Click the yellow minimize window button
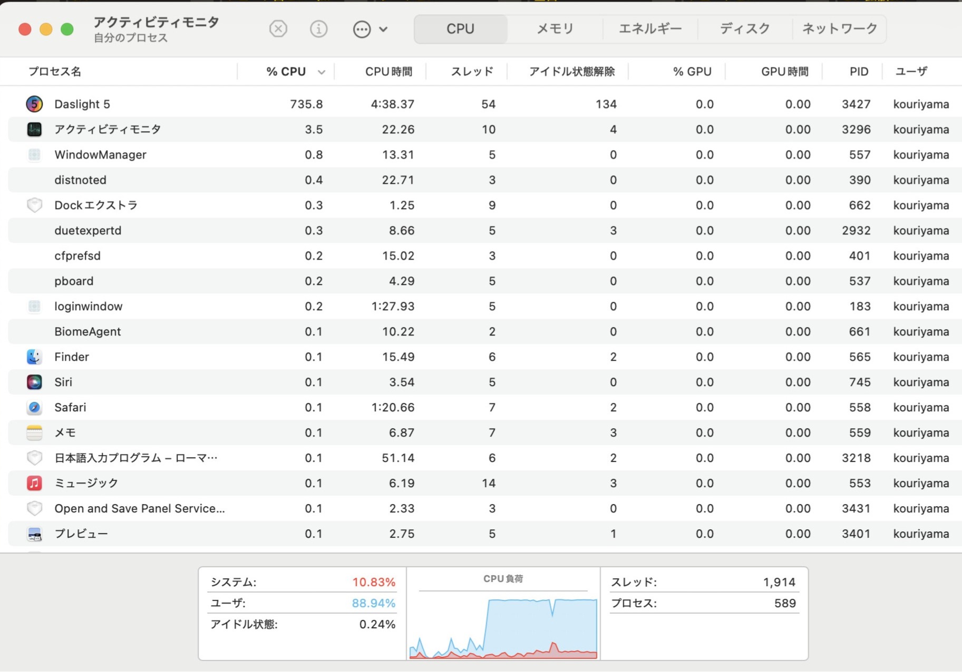The height and width of the screenshot is (672, 962). 46,29
